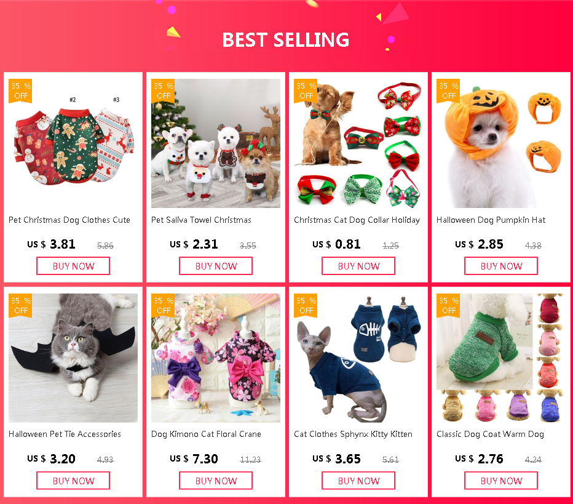Open the Christmas dog sweaters product image
Image resolution: width=573 pixels, height=504 pixels.
click(x=73, y=143)
